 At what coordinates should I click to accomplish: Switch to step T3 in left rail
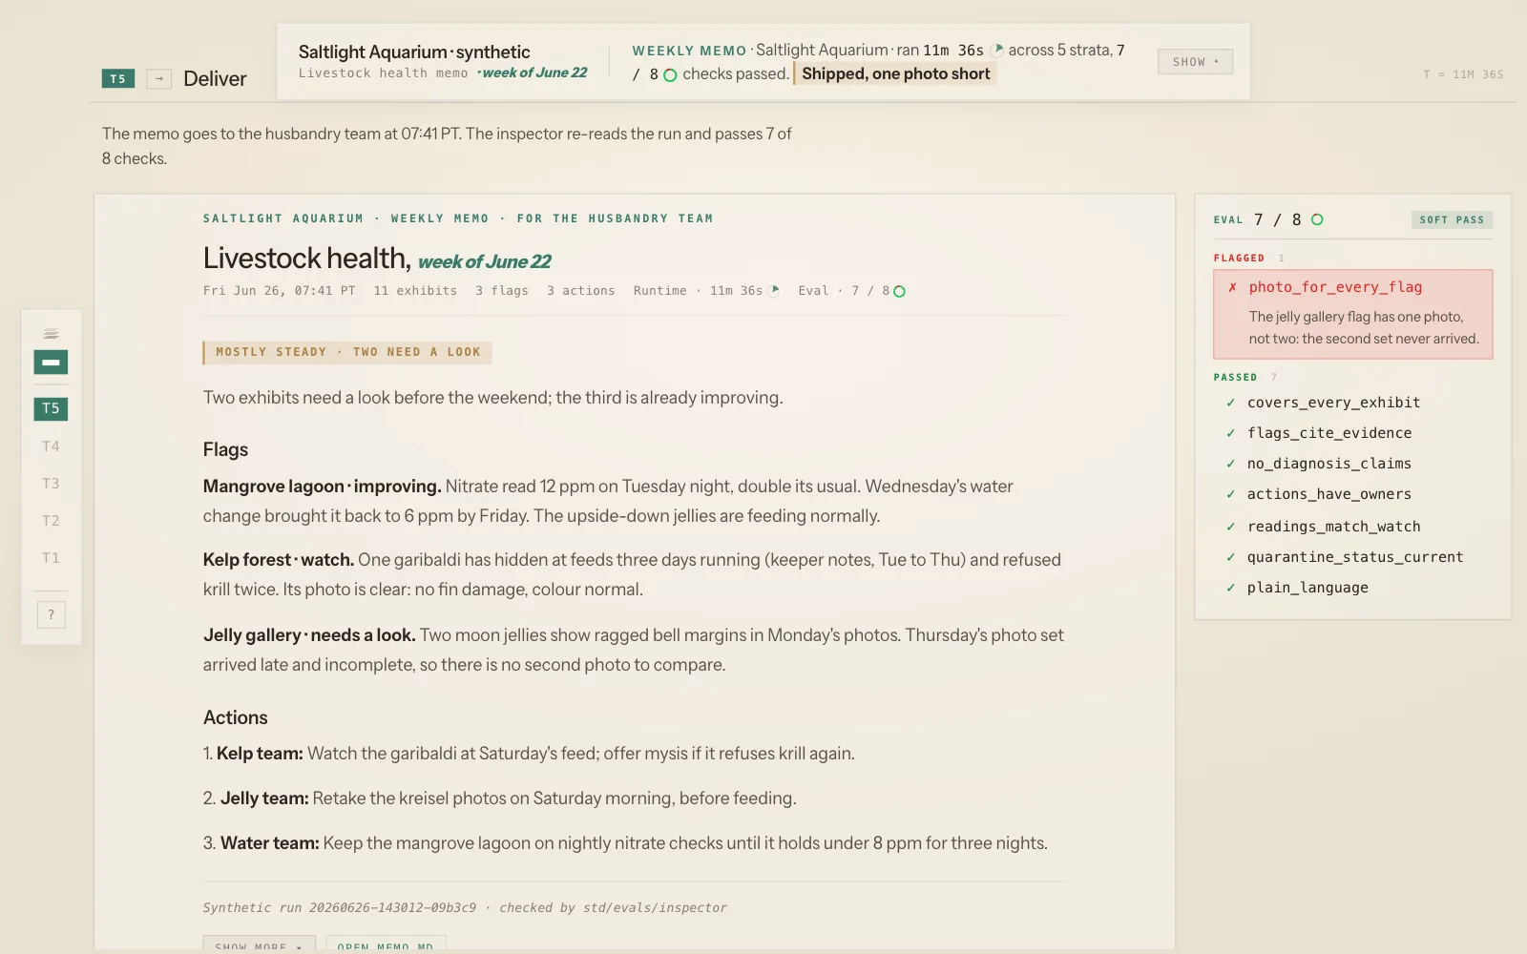point(51,484)
